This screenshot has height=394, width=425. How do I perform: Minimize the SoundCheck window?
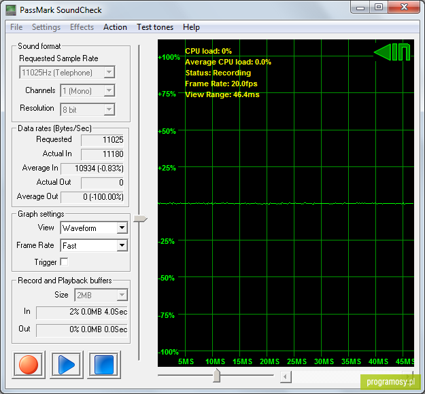coord(360,7)
